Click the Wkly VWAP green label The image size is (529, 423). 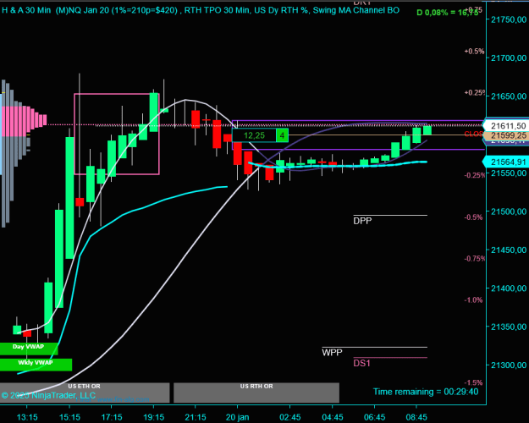36,365
